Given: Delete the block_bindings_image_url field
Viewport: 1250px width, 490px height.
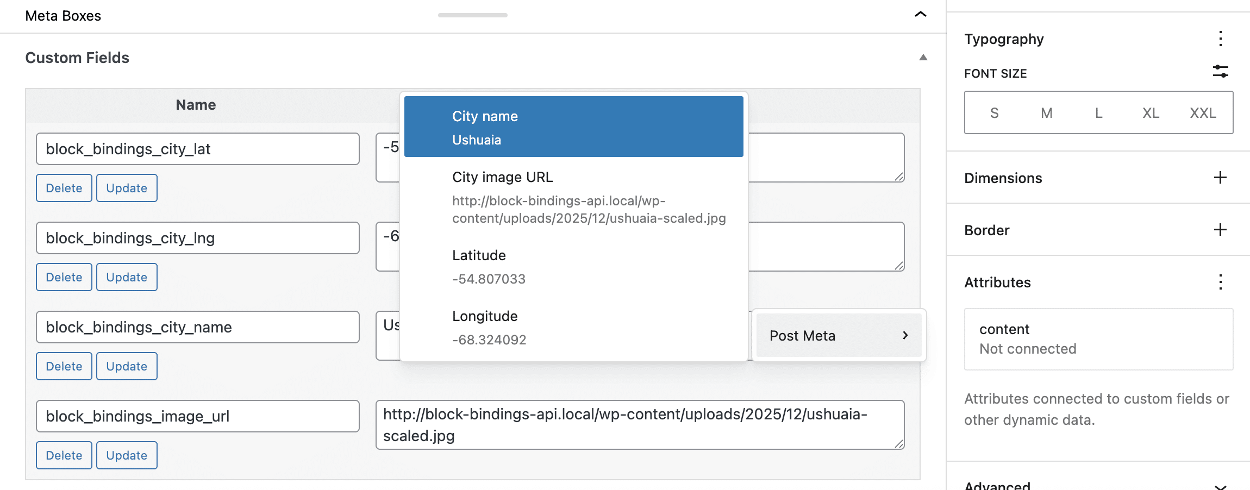Looking at the screenshot, I should point(64,455).
